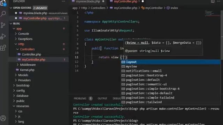Choose 'pagination::tailwind' suggestion
This screenshot has height=125, width=223.
tap(171, 102)
